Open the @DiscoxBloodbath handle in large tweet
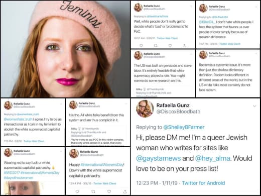This screenshot has height=196, width=261. coord(178,112)
